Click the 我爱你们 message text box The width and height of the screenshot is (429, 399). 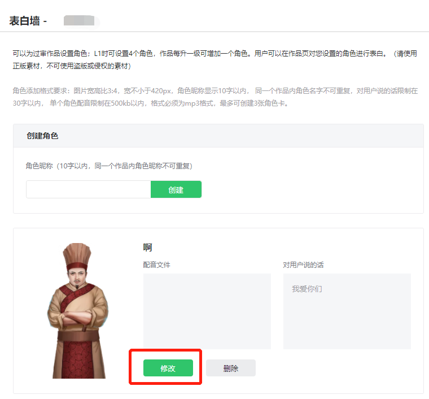point(347,311)
